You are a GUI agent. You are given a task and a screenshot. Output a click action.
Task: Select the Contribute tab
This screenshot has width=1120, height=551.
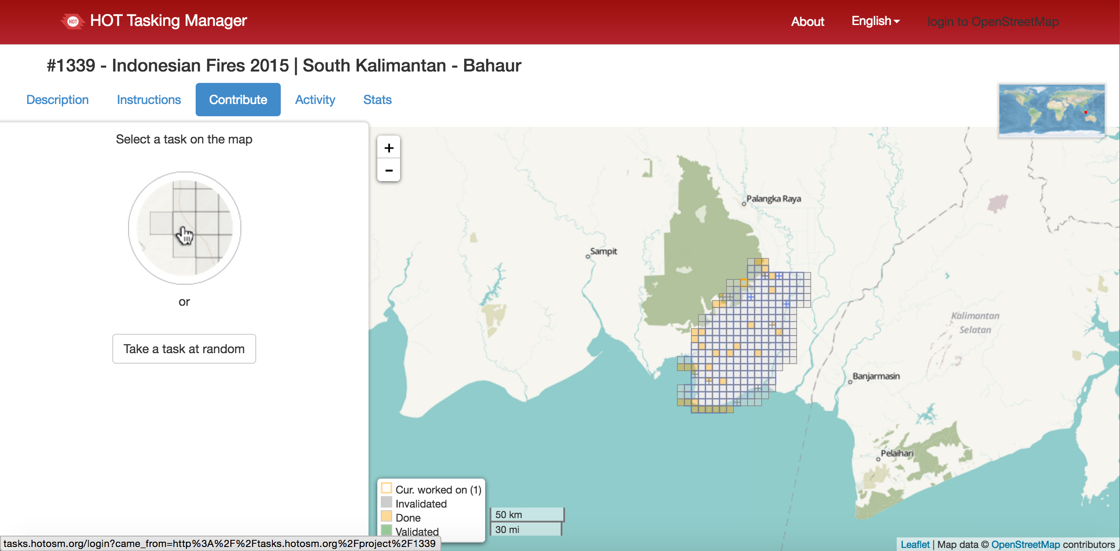(238, 100)
